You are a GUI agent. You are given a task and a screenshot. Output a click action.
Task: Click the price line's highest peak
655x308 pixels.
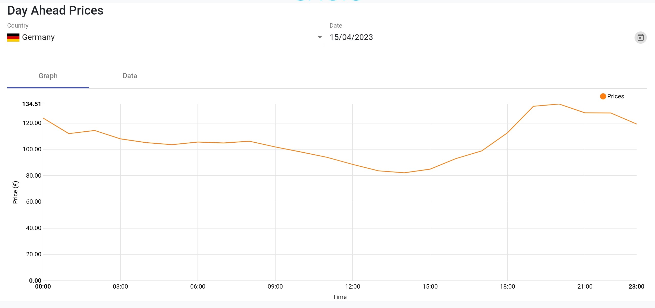click(559, 104)
